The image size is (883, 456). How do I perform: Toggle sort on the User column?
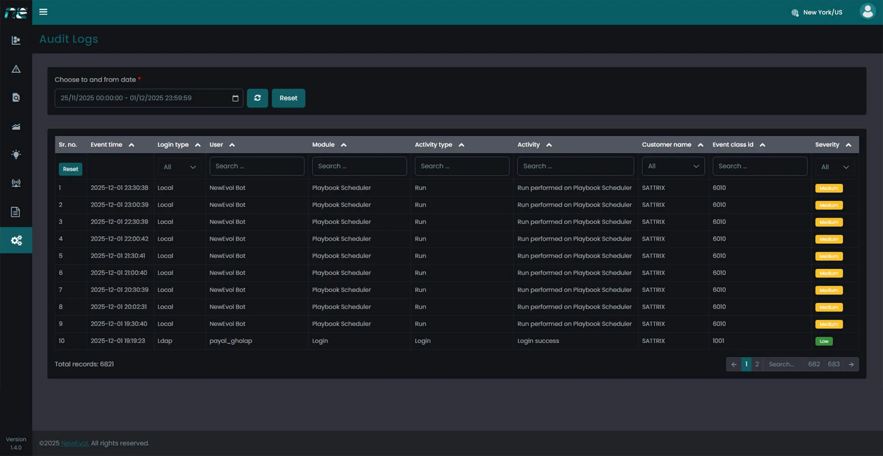click(233, 145)
